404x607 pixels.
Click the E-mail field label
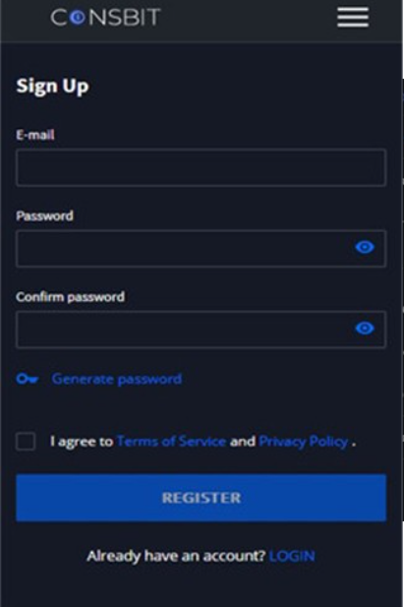pos(35,135)
